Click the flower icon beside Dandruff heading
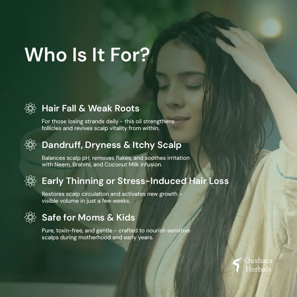This screenshot has width=297, height=297. pos(30,145)
